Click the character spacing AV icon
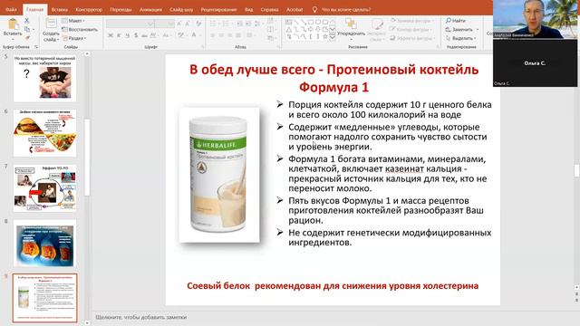The image size is (580, 326). [x=153, y=35]
